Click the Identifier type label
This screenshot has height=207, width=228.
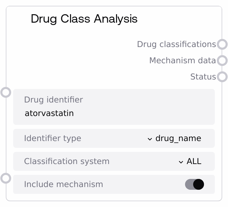(52, 138)
